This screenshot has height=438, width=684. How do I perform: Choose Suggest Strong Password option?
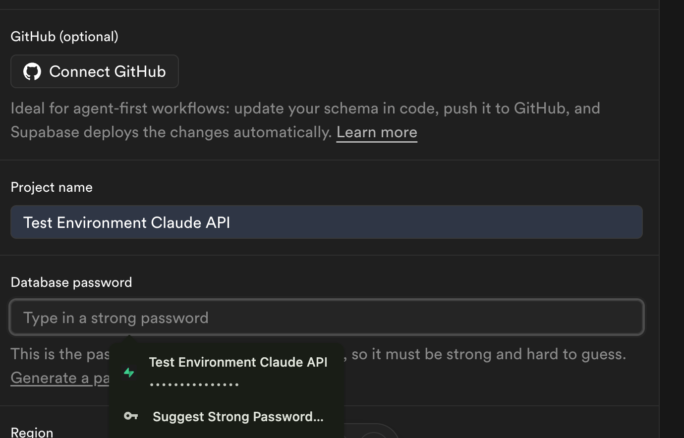[x=227, y=417]
